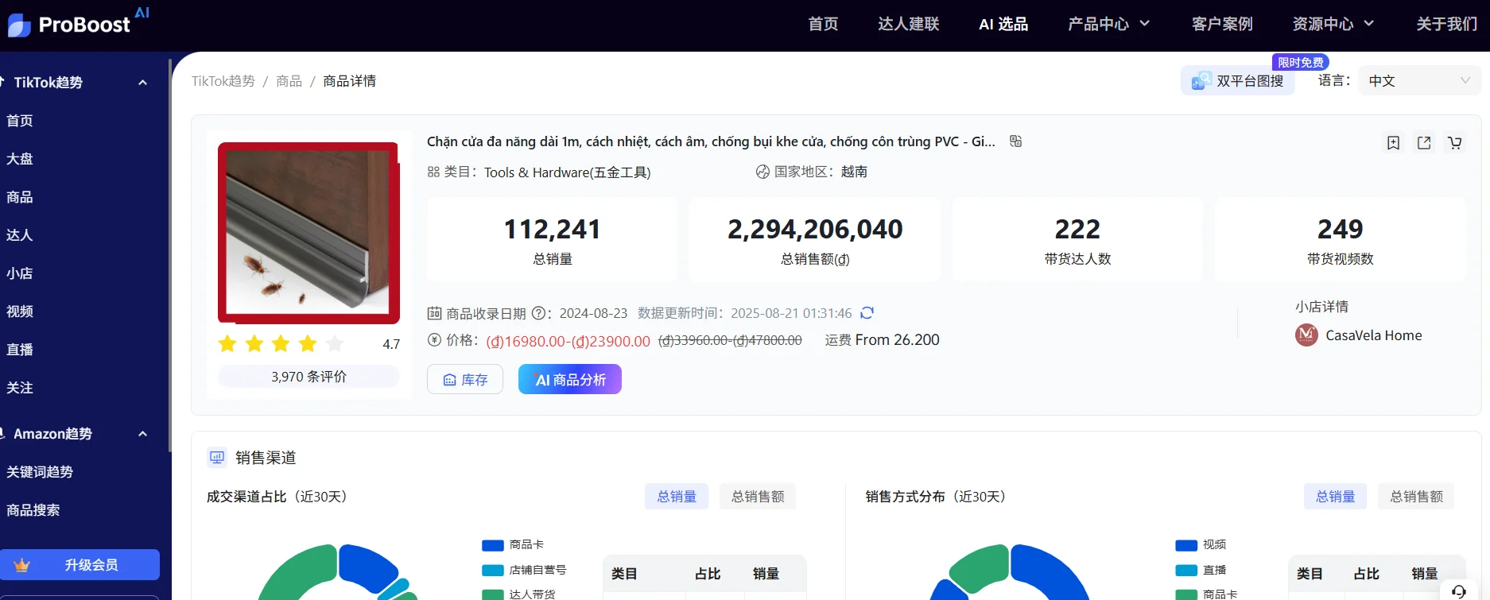Open the CasaVela Home shop link

[x=1373, y=335]
